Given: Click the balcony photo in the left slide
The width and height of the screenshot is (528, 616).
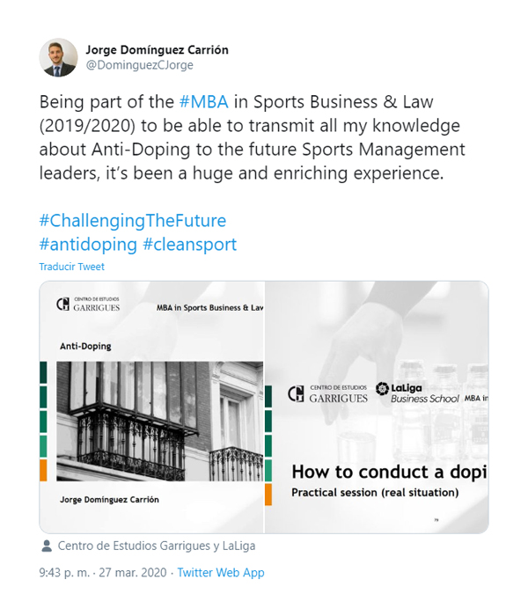Looking at the screenshot, I should tap(158, 421).
